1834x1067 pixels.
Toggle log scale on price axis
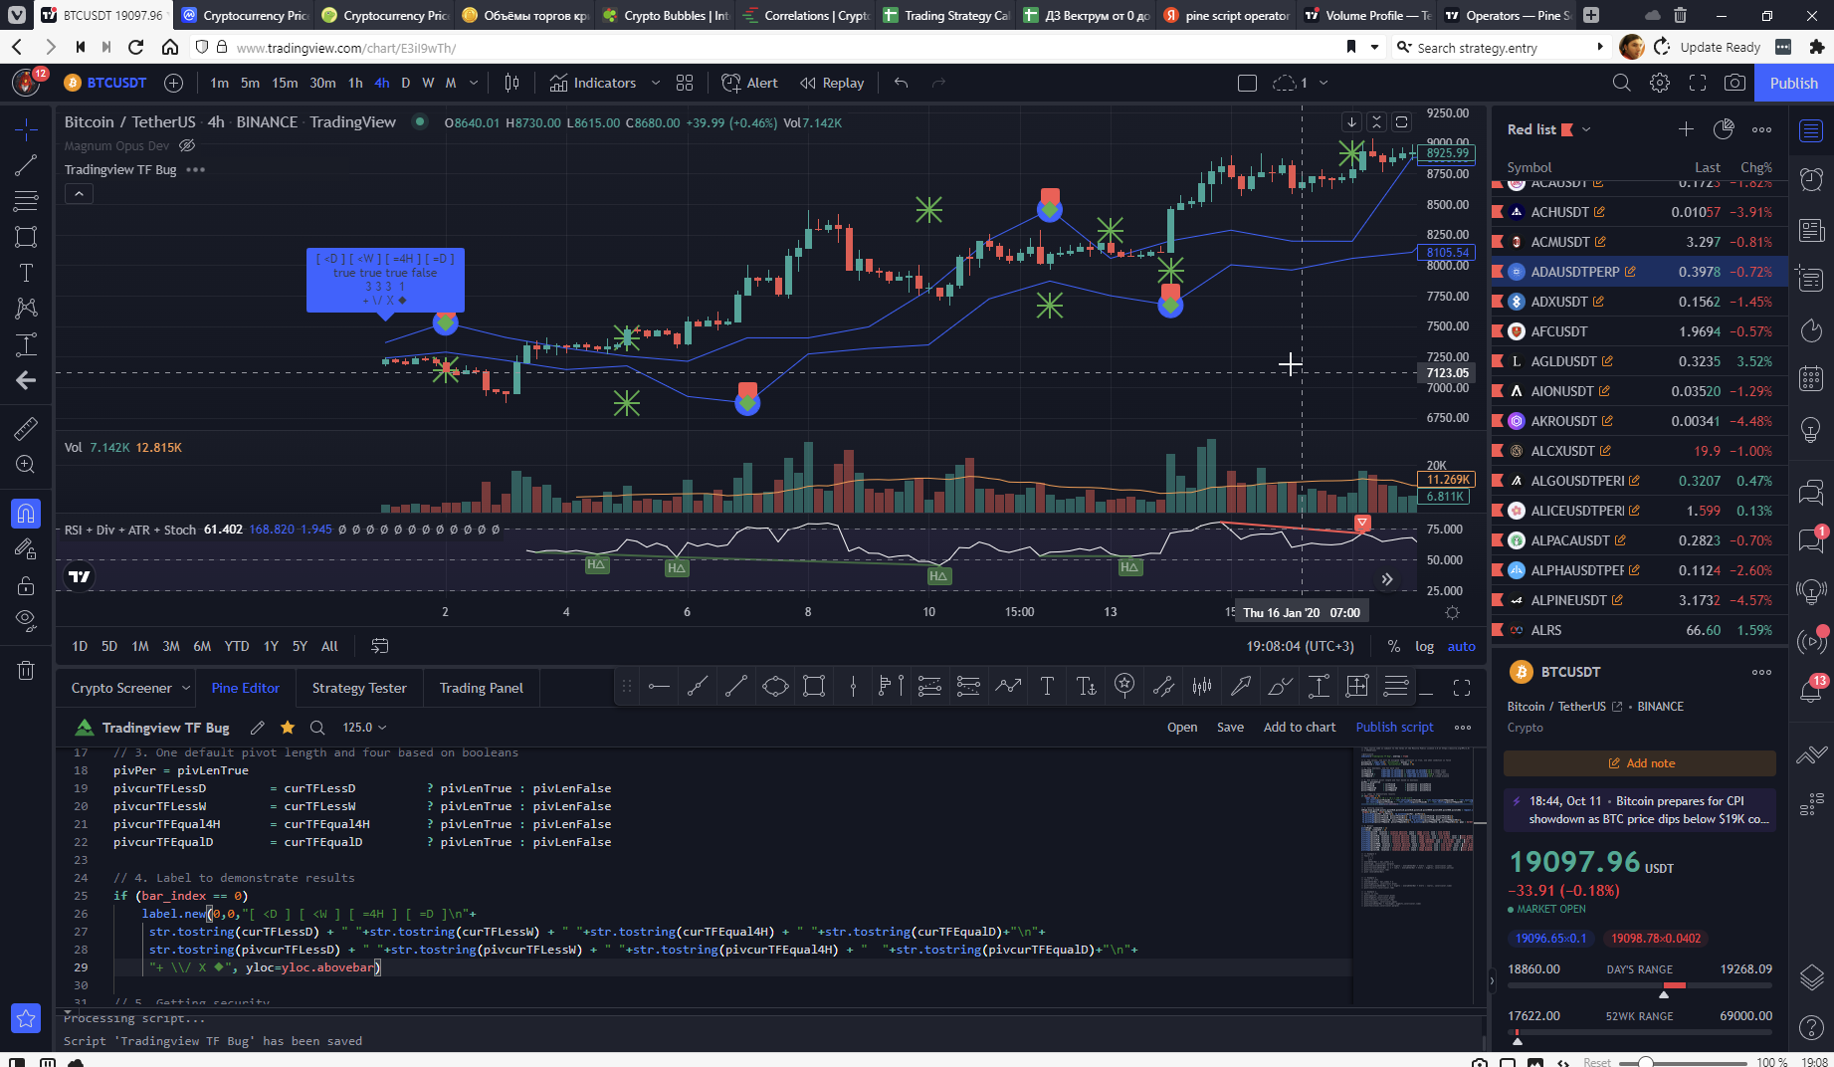pos(1424,646)
